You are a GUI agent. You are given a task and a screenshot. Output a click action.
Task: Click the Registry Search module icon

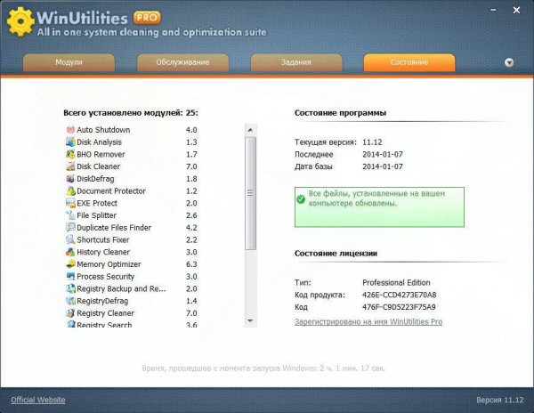click(x=70, y=324)
